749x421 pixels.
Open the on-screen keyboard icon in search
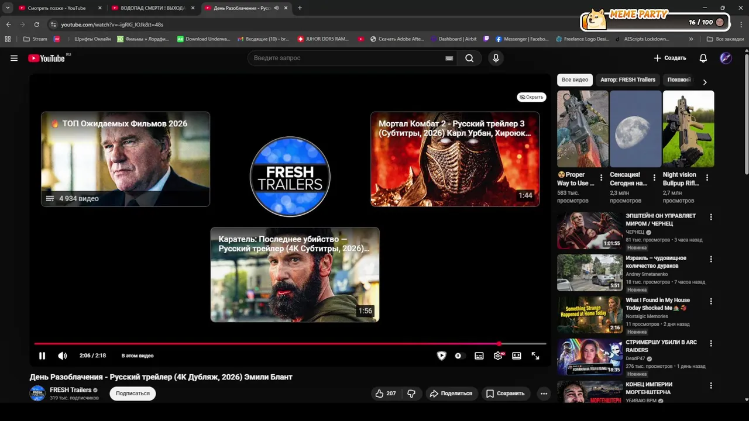point(449,58)
